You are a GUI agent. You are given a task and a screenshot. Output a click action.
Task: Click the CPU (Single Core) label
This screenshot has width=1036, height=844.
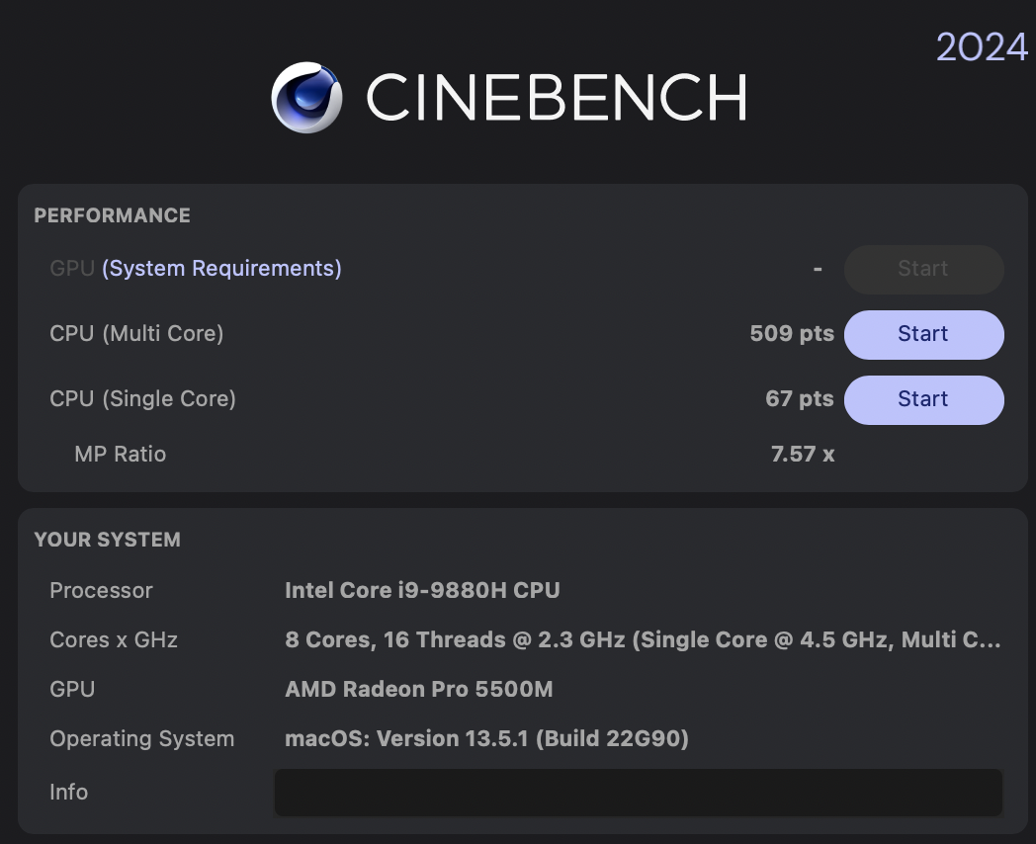click(x=142, y=399)
